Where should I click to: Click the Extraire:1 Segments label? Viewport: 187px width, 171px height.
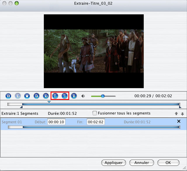click(20, 114)
